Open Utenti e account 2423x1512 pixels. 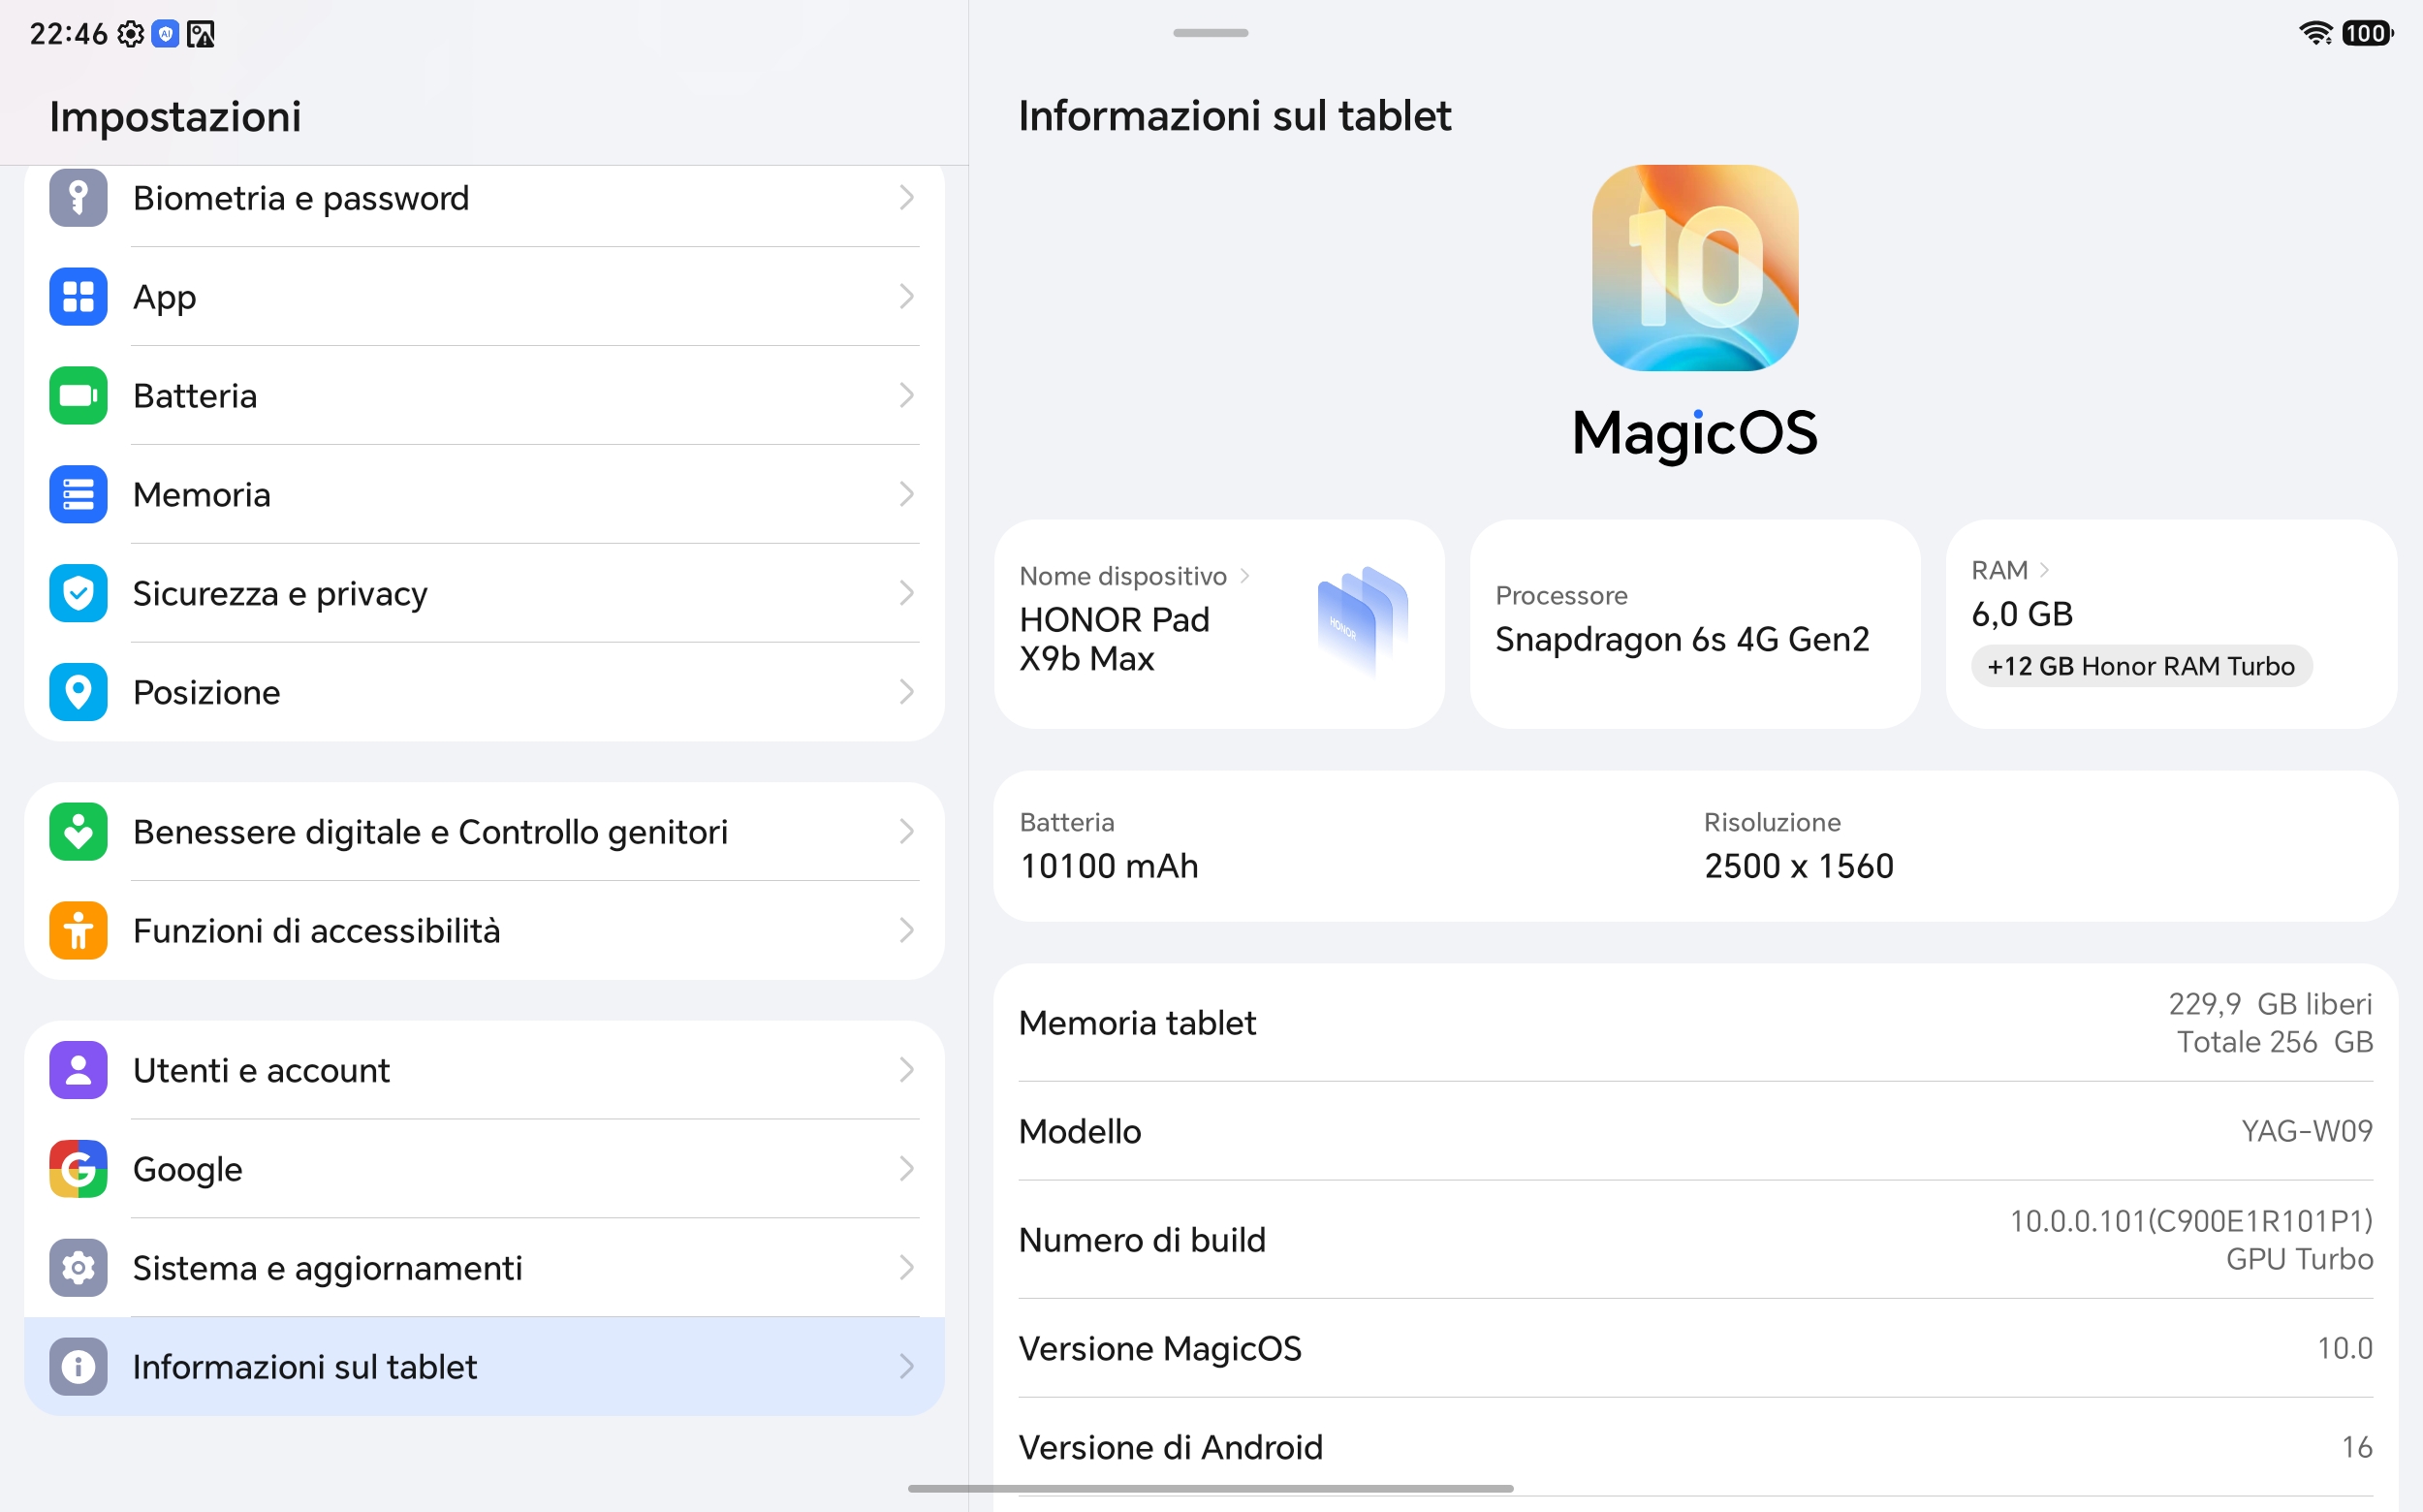(484, 1070)
